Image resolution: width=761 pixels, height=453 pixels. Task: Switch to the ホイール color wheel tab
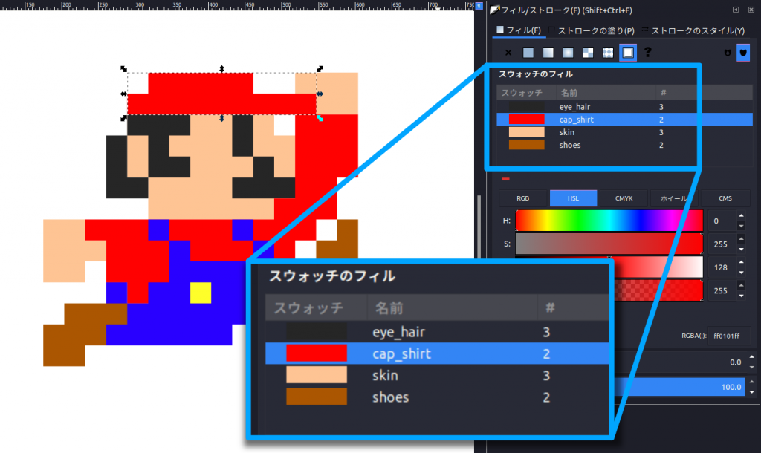pyautogui.click(x=673, y=198)
